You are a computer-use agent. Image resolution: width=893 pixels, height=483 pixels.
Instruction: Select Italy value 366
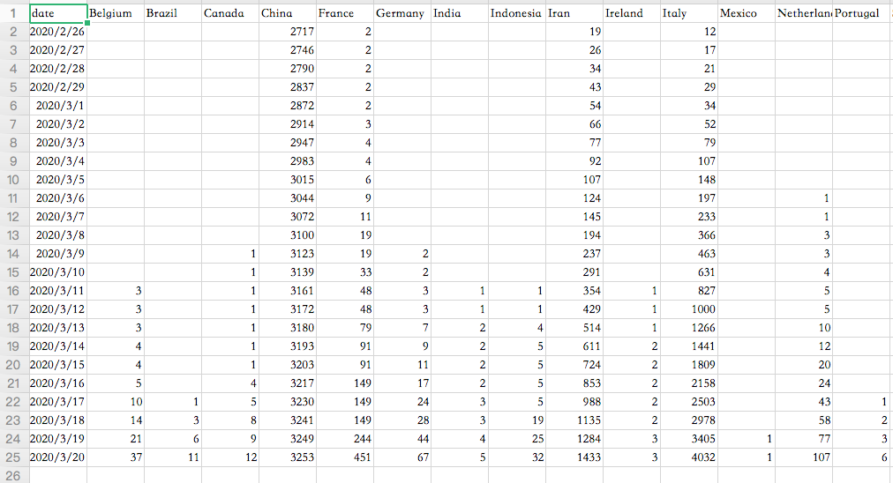690,235
